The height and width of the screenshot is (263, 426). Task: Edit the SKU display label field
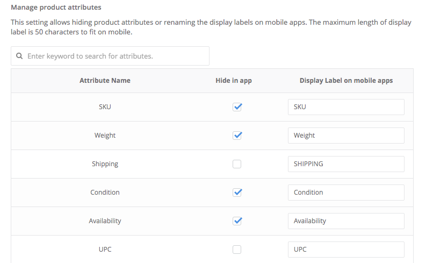[346, 106]
